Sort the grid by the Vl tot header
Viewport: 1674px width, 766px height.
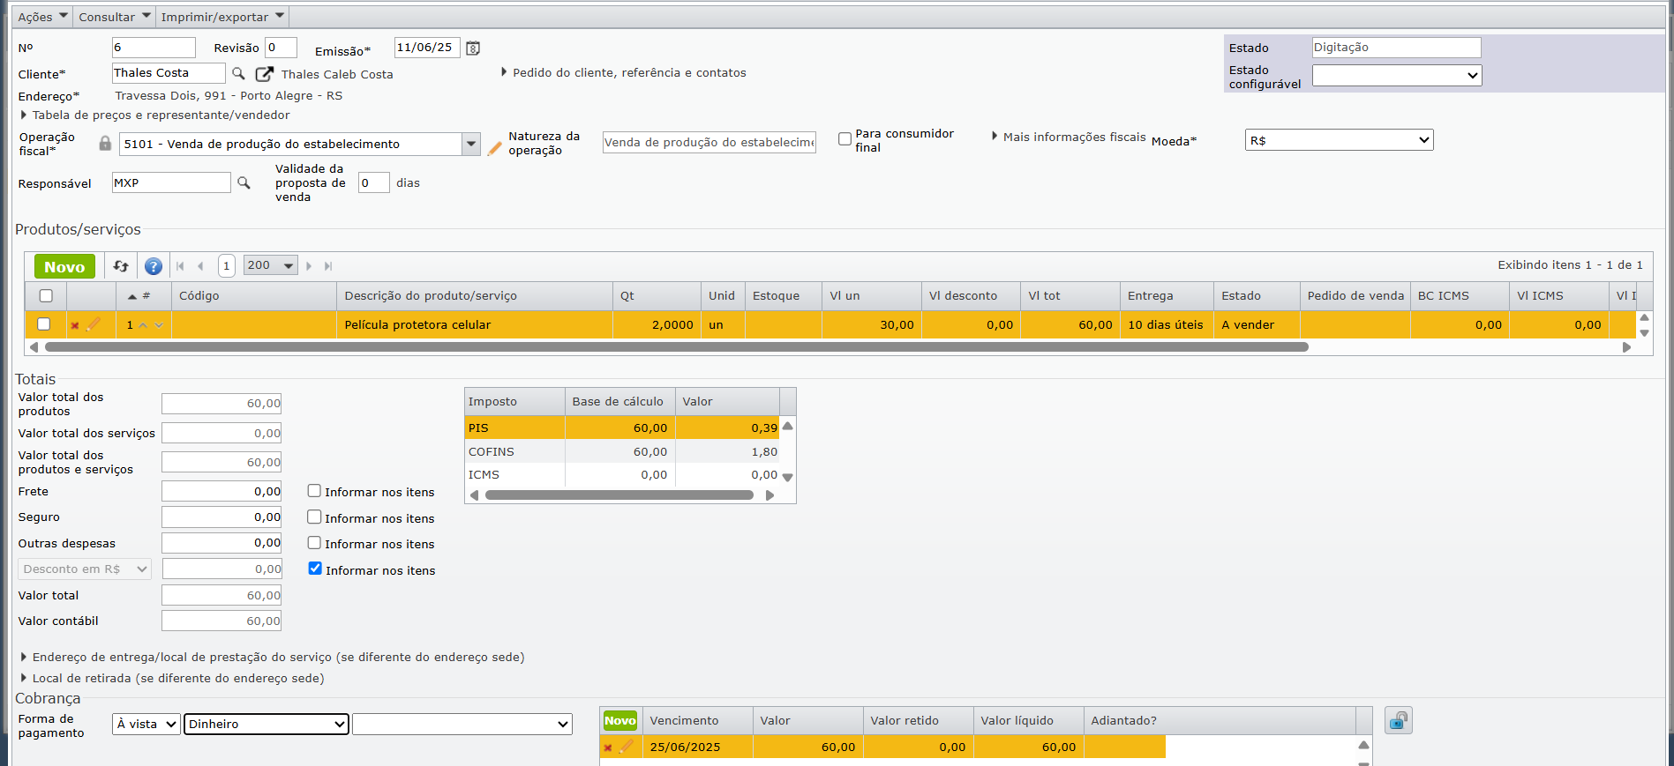tap(1070, 296)
